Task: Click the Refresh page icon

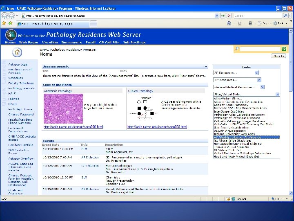Action: pyautogui.click(x=223, y=16)
